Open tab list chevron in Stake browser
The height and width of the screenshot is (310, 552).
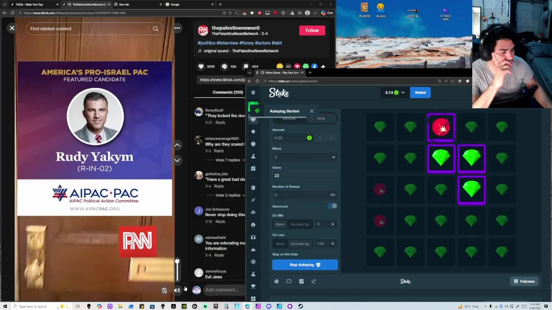(249, 72)
